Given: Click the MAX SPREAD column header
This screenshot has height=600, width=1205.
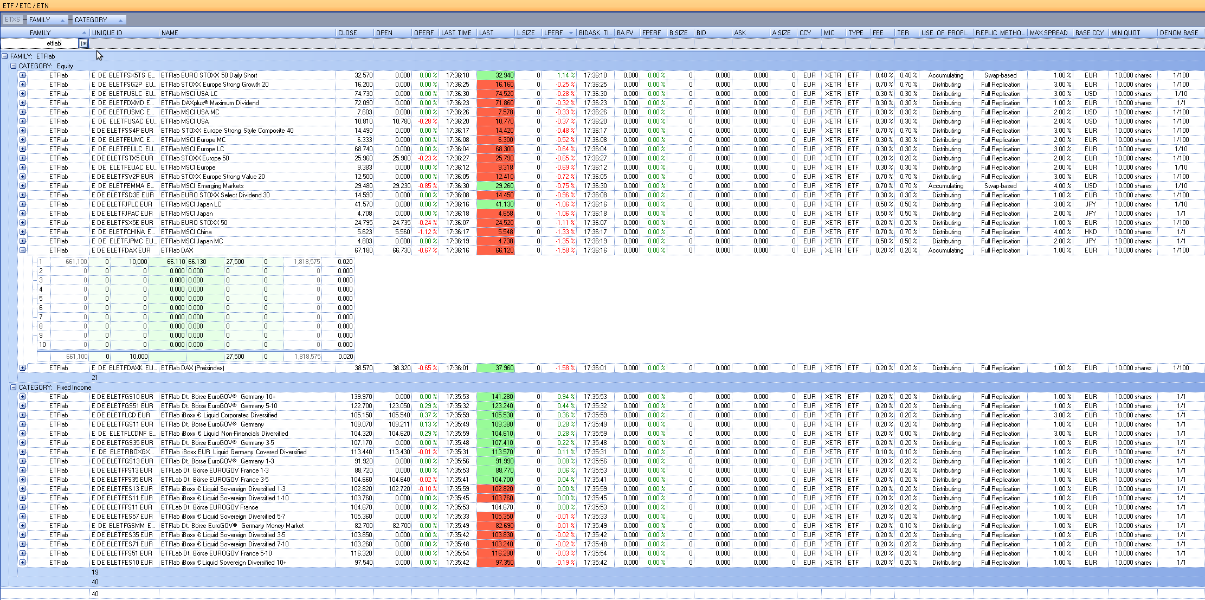Looking at the screenshot, I should point(1048,33).
